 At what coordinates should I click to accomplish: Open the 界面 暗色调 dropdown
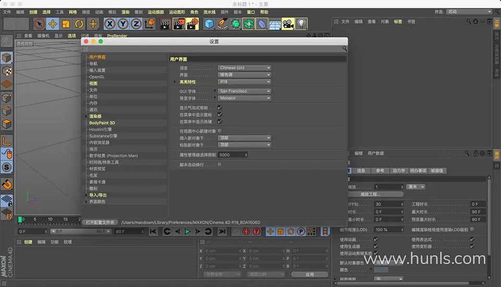244,74
